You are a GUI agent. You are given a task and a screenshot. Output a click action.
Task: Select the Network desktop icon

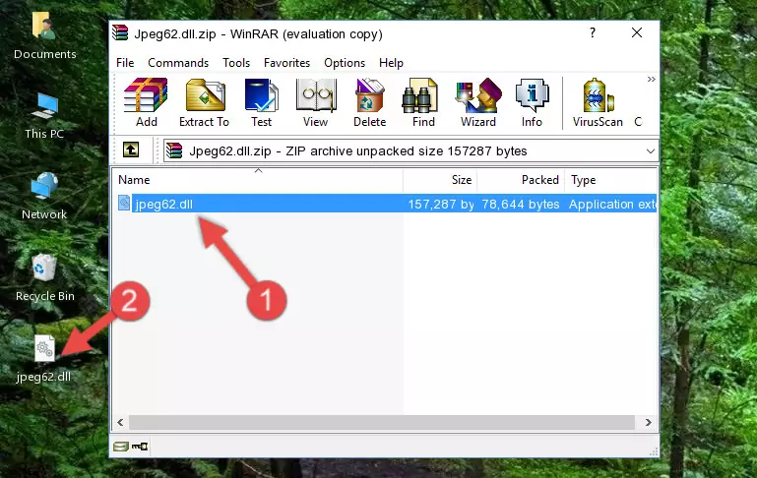tap(44, 197)
